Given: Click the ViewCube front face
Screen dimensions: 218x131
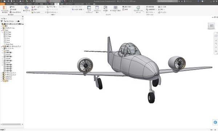Looking at the screenshot, I should pos(211,26).
